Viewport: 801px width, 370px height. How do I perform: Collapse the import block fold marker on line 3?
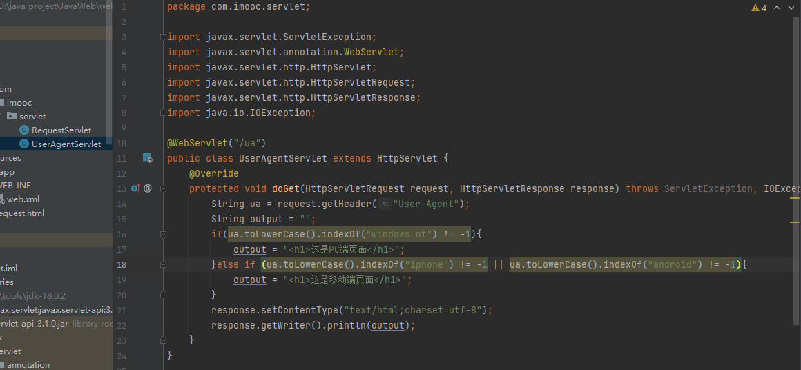tap(162, 37)
